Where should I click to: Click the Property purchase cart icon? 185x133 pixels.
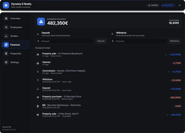(x=38, y=97)
